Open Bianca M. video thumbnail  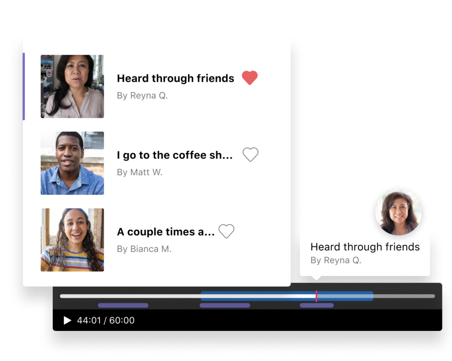point(72,240)
